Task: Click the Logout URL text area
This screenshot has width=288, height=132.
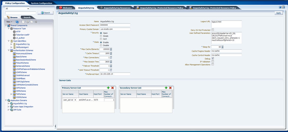Action: click(226, 24)
